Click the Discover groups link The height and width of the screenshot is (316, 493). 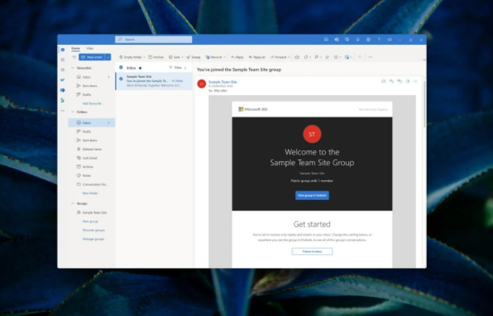coord(93,230)
